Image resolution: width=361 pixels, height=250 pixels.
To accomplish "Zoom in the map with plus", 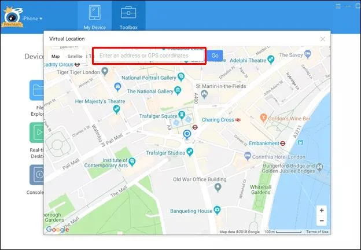I will [322, 210].
